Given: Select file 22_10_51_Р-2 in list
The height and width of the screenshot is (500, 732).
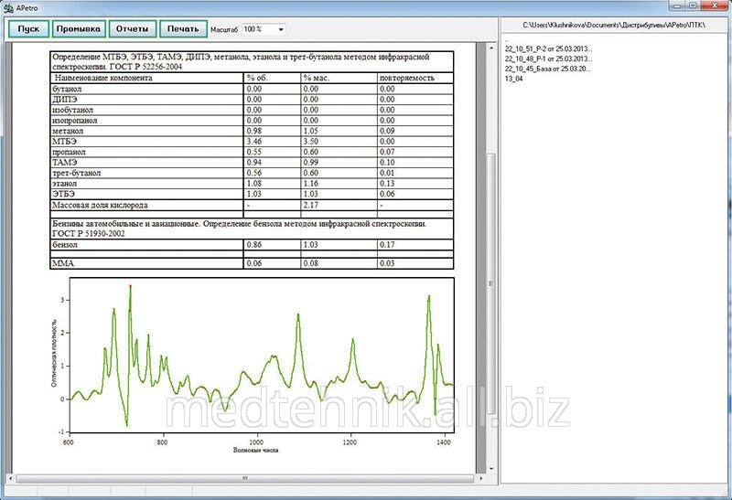Looking at the screenshot, I should coord(549,49).
